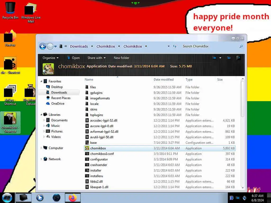Click the scrollbar down arrow
Image resolution: width=271 pixels, height=203 pixels.
[242, 188]
